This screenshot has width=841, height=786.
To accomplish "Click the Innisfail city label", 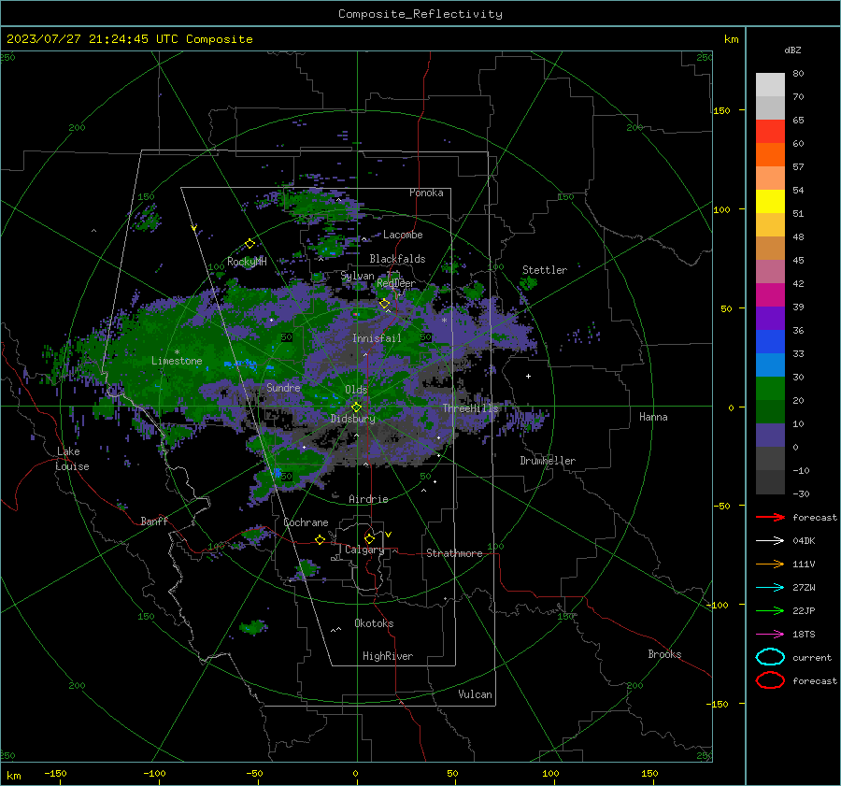I will 377,338.
